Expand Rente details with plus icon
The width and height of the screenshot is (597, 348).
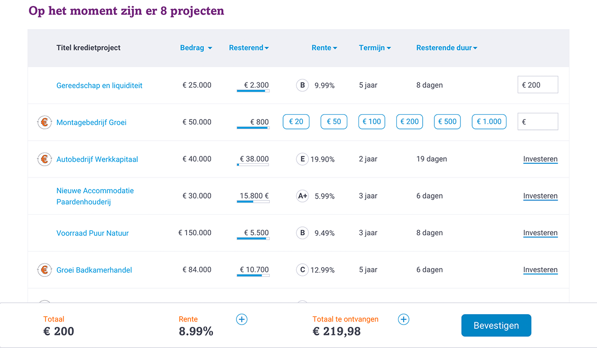click(242, 320)
